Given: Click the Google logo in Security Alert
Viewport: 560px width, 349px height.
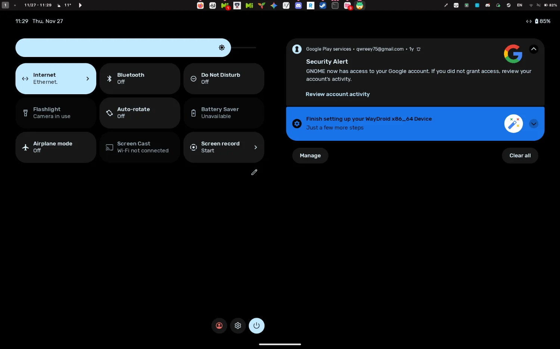Looking at the screenshot, I should coord(513,54).
